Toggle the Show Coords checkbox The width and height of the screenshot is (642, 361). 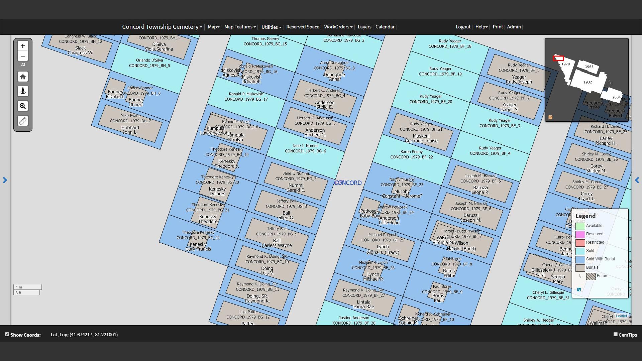click(x=7, y=334)
